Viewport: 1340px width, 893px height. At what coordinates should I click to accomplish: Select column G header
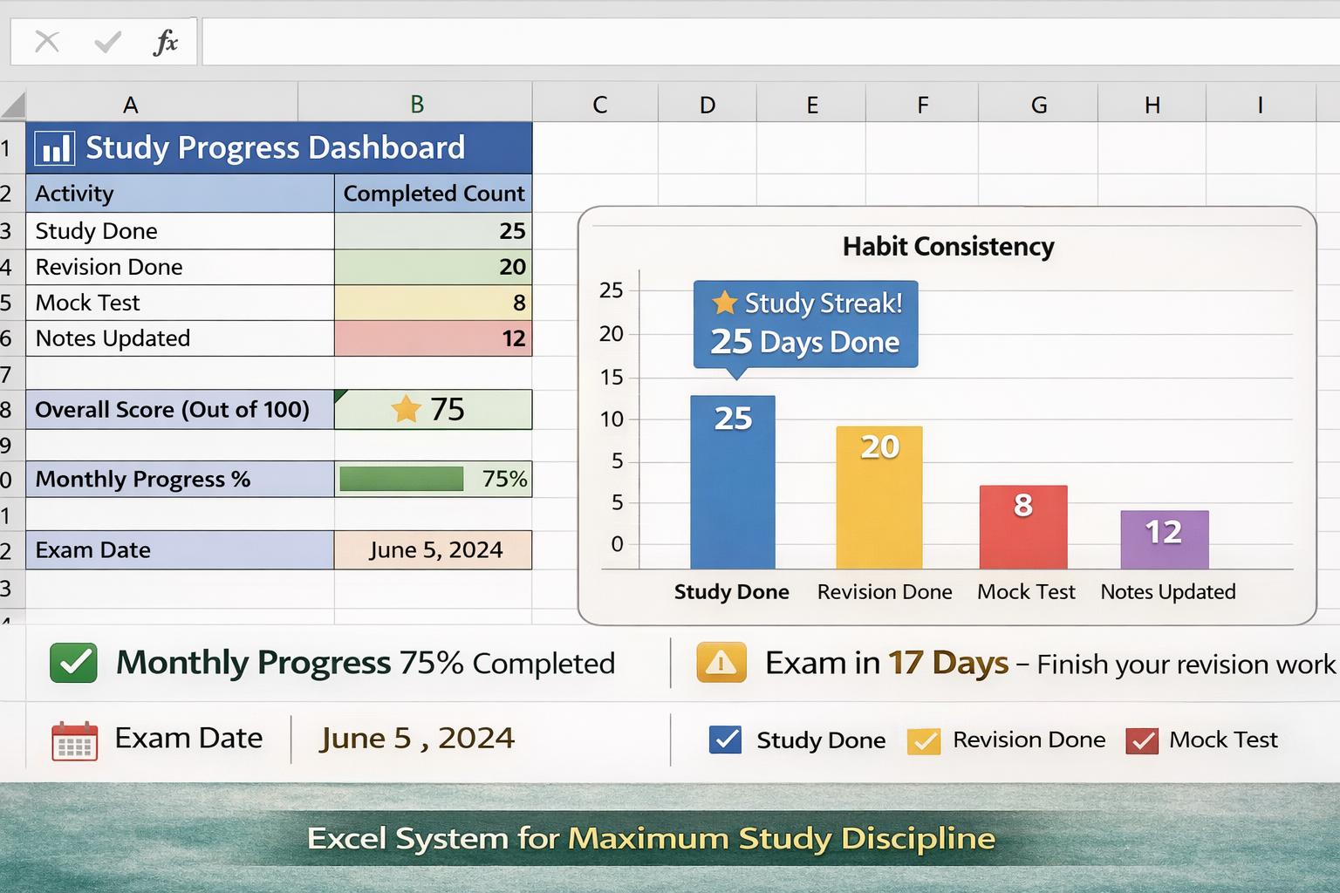[x=1038, y=105]
